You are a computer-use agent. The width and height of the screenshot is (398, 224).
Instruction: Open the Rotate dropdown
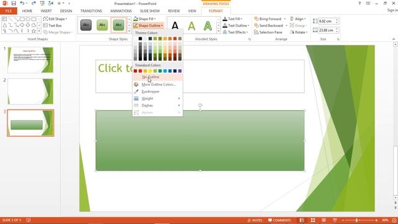pos(298,32)
